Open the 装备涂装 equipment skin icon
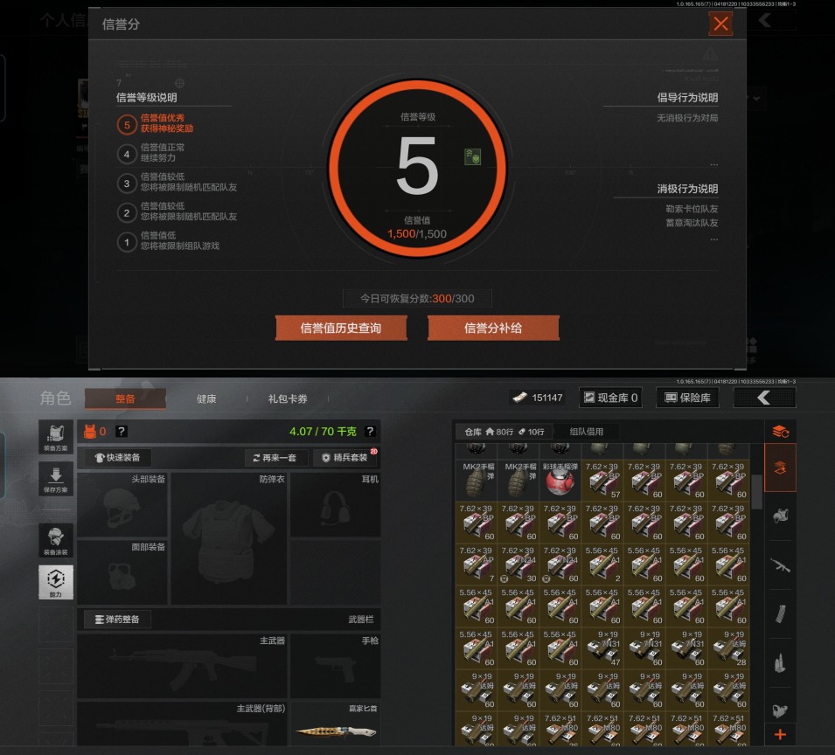This screenshot has width=835, height=755. click(56, 541)
